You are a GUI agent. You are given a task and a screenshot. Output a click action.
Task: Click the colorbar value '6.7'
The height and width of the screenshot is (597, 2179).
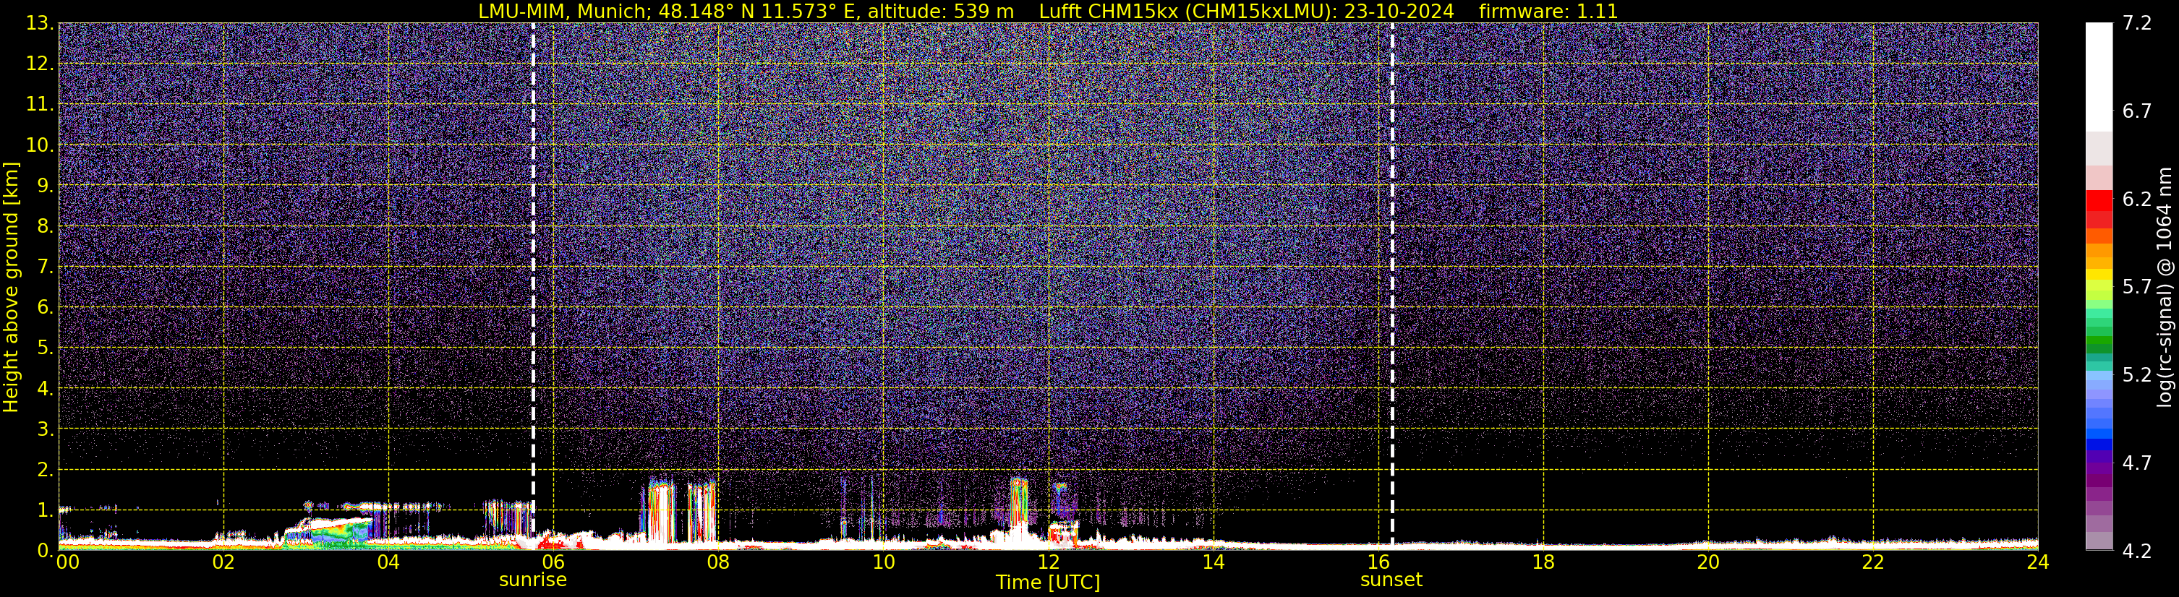2137,111
